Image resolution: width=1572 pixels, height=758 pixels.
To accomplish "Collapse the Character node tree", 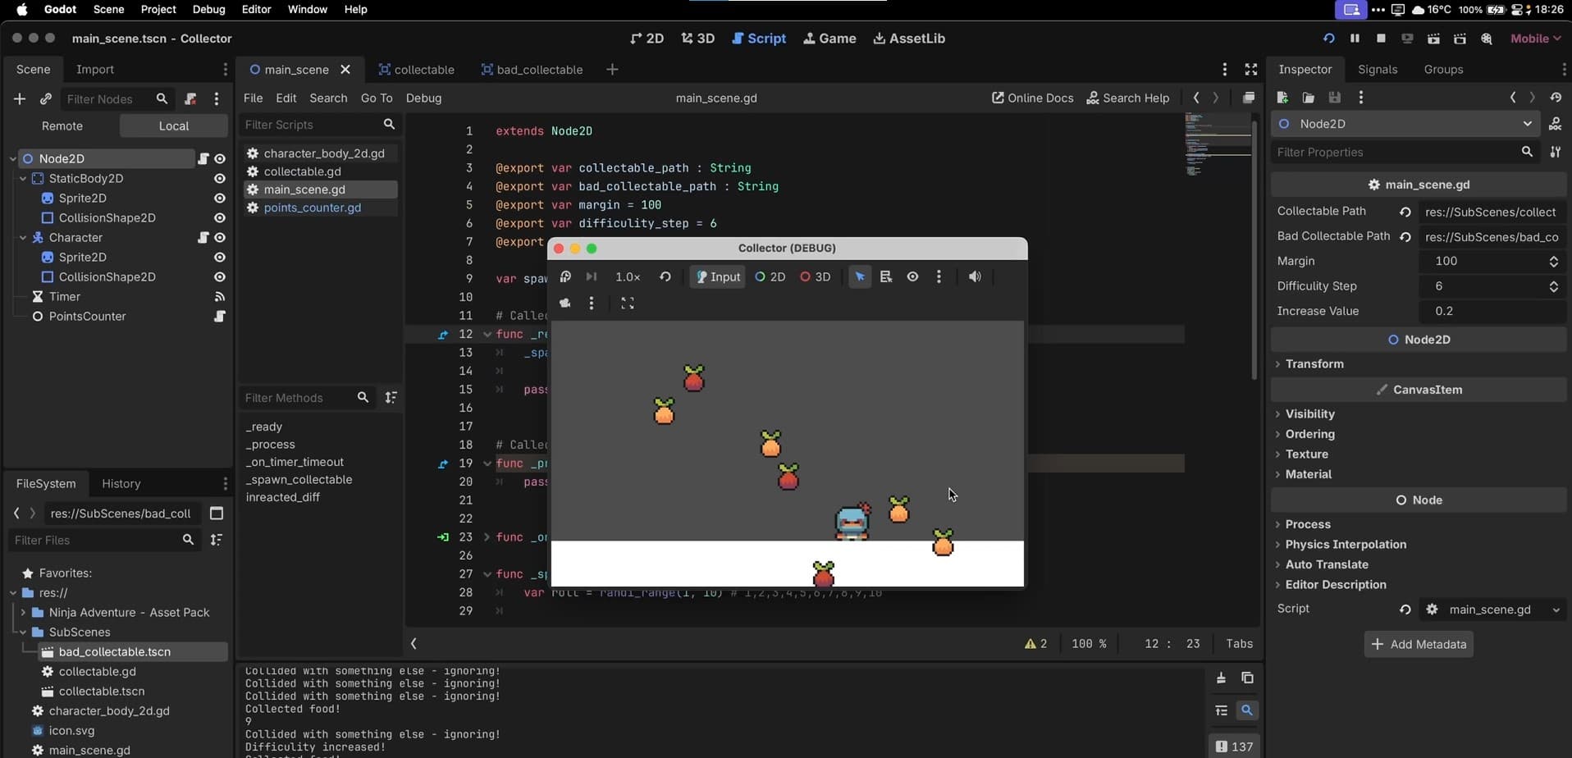I will [x=23, y=238].
